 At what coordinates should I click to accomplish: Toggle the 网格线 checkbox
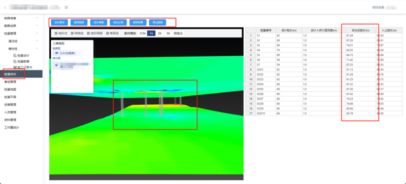(72, 33)
